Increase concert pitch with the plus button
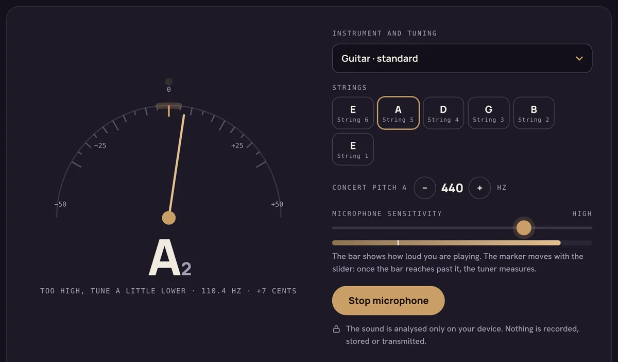618x362 pixels. [x=479, y=188]
